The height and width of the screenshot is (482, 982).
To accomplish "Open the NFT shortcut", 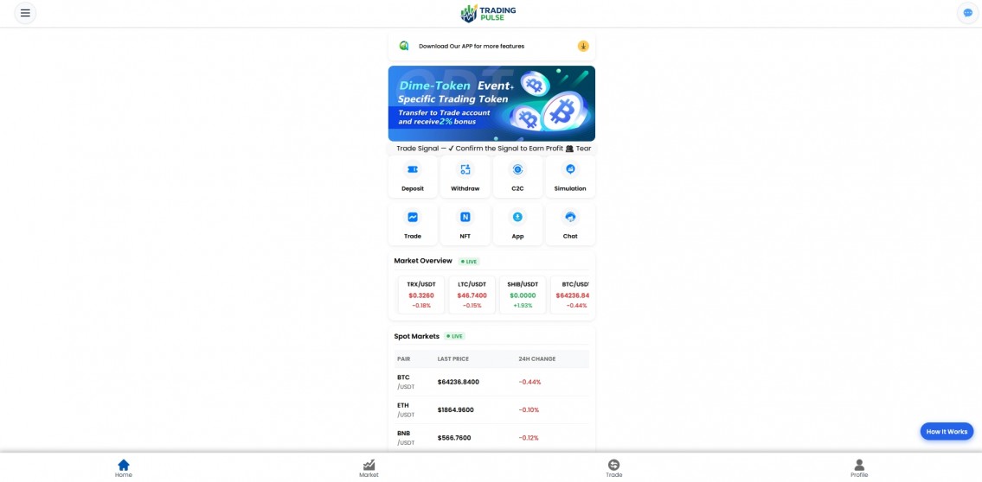I will pyautogui.click(x=465, y=225).
